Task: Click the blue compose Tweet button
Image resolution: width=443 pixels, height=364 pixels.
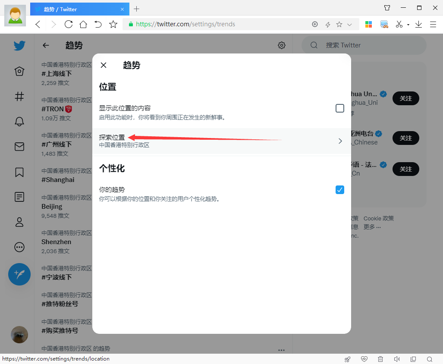Action: click(x=19, y=274)
